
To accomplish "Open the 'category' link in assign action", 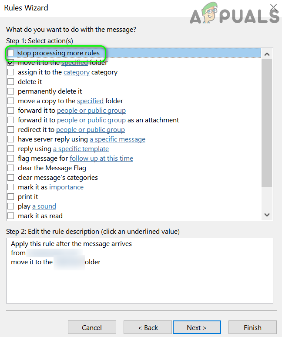I will (77, 72).
